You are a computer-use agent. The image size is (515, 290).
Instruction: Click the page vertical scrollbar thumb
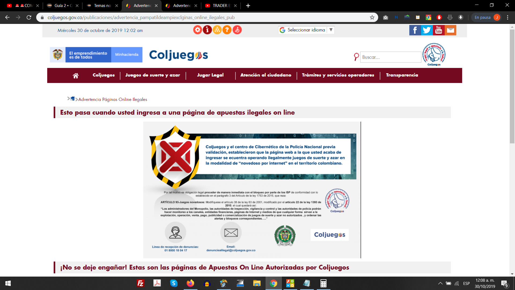click(x=512, y=86)
